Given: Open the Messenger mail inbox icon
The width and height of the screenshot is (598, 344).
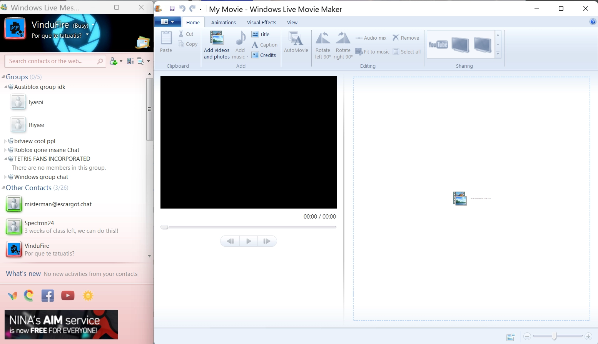Looking at the screenshot, I should 142,42.
